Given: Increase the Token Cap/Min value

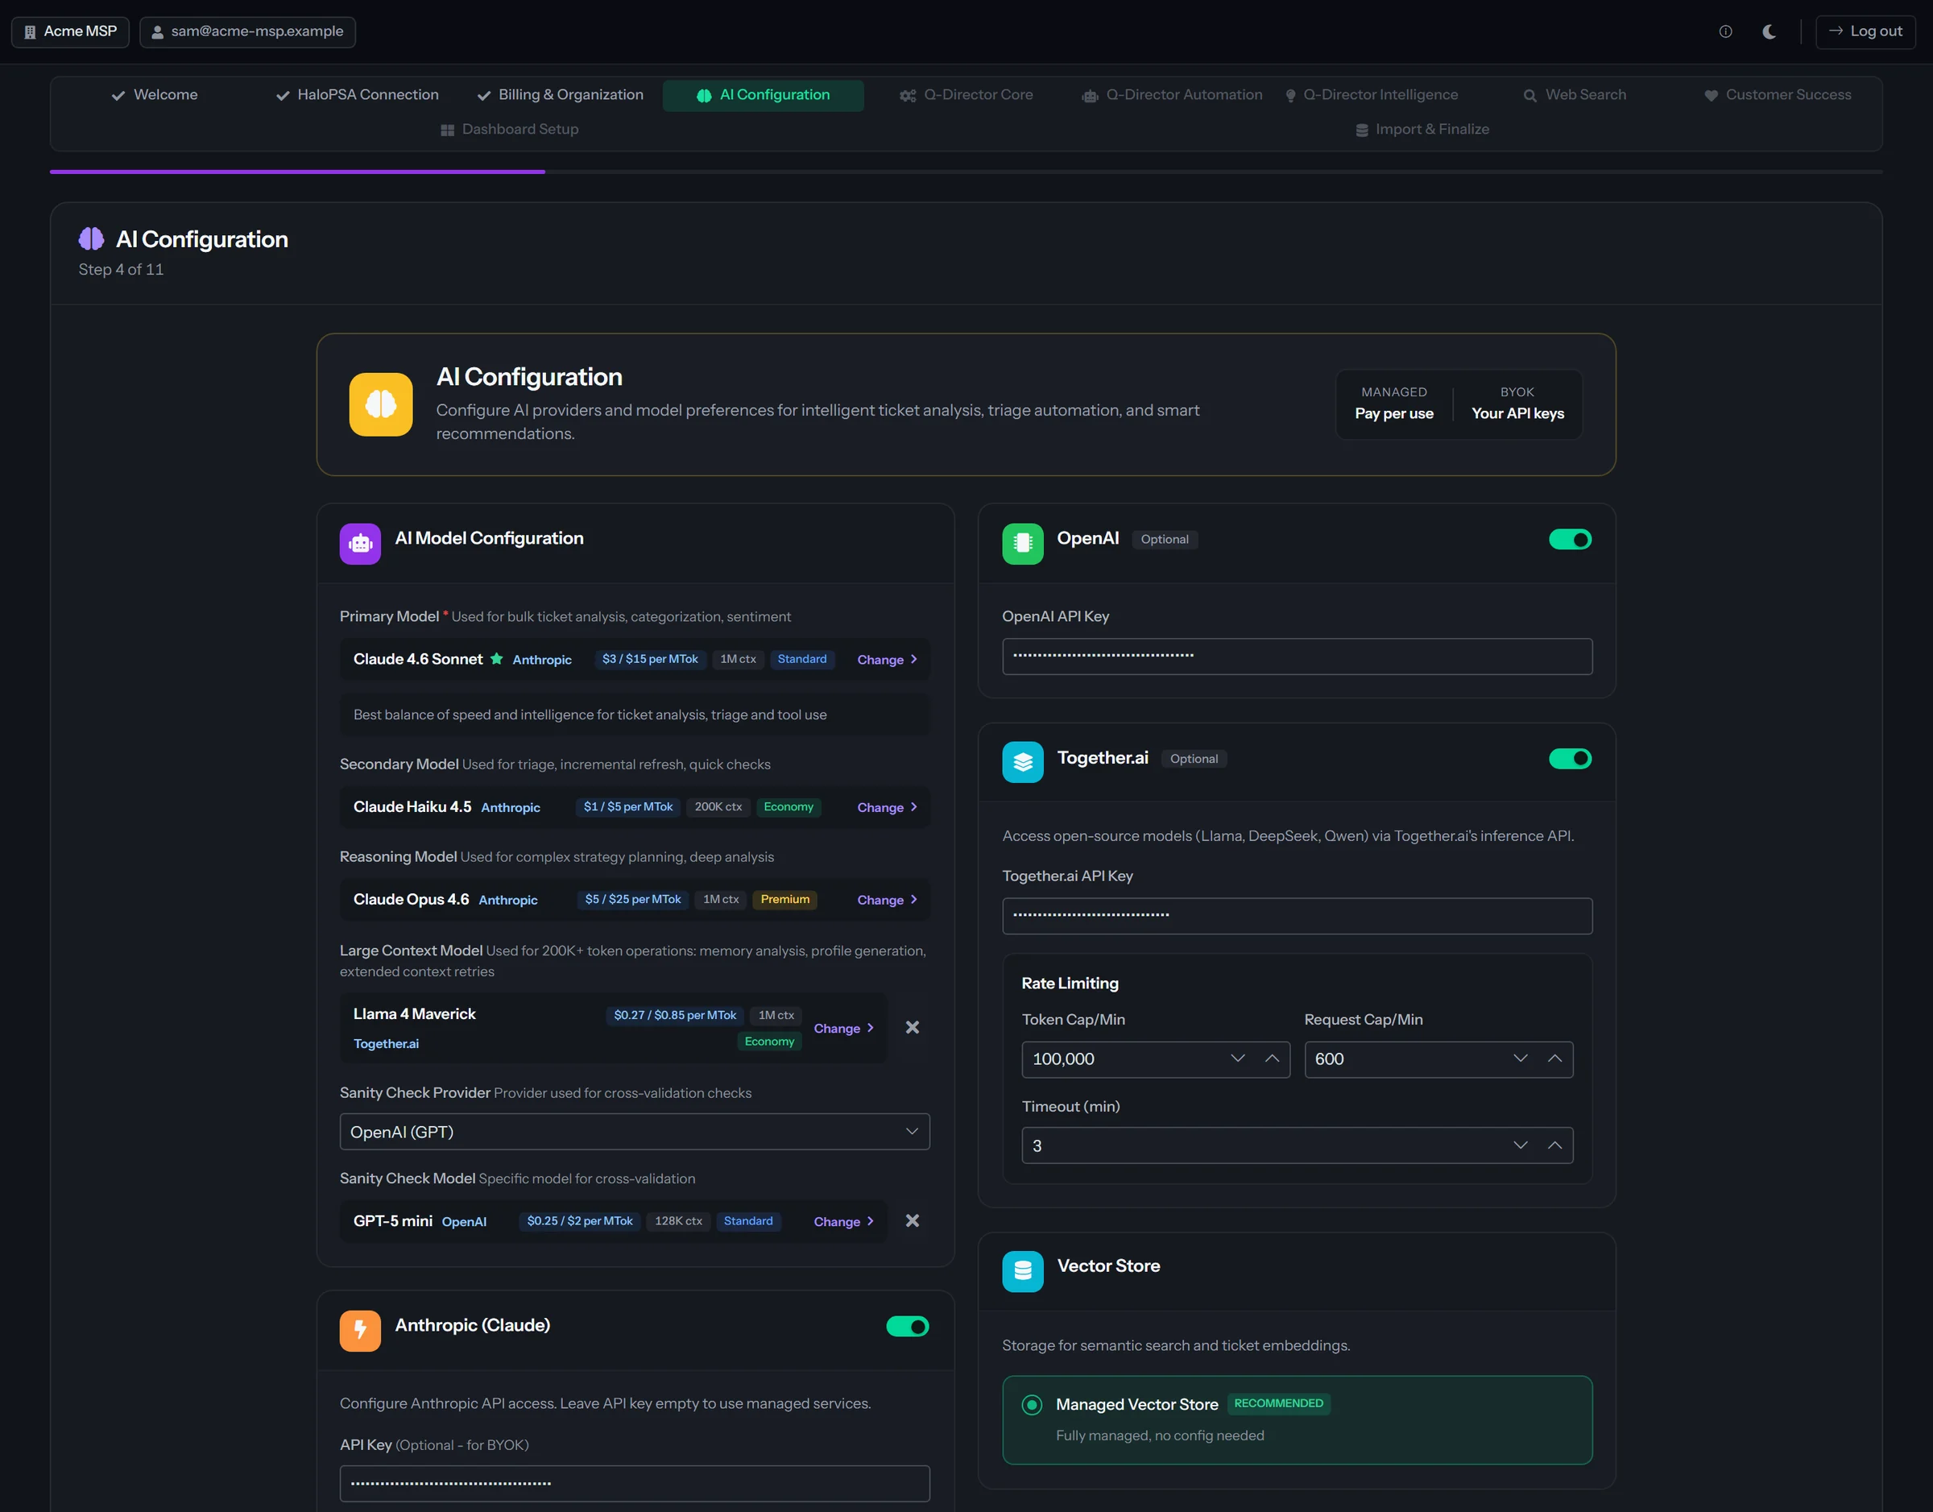Looking at the screenshot, I should point(1272,1058).
